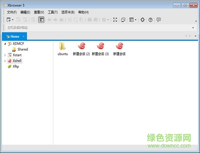The image size is (200, 153).
Task: Expand the Xshell tree node
Action: coord(5,61)
